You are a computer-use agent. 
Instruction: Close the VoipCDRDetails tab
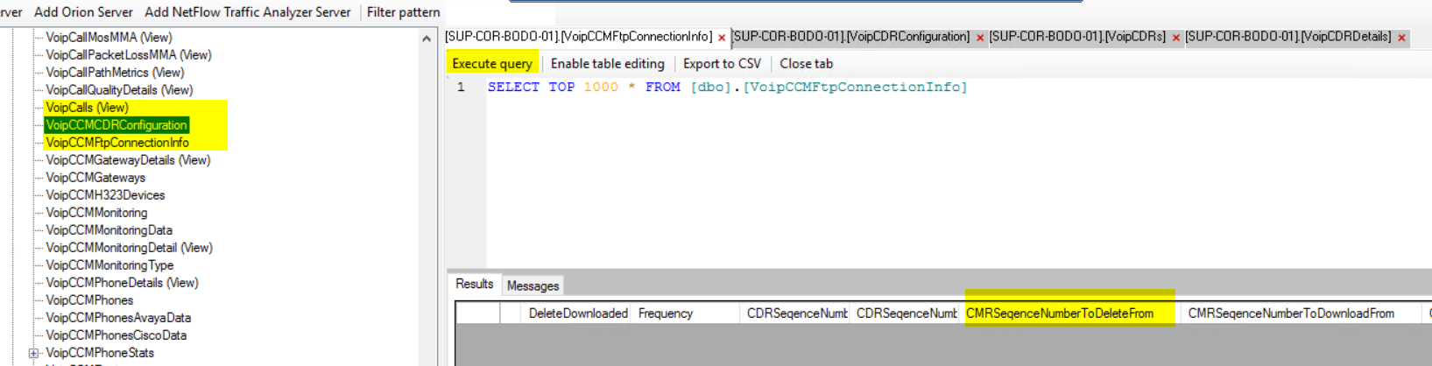click(1402, 38)
